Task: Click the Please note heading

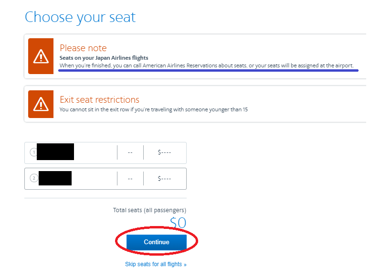Action: point(83,48)
